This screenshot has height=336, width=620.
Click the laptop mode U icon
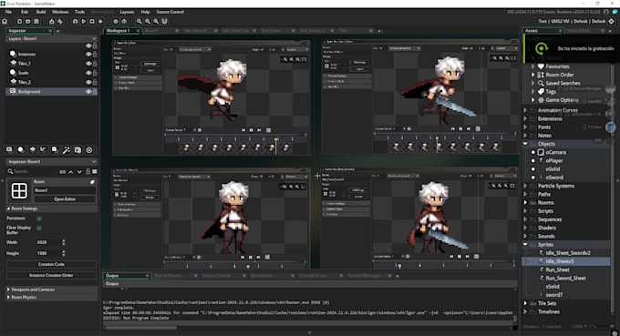tap(164, 21)
